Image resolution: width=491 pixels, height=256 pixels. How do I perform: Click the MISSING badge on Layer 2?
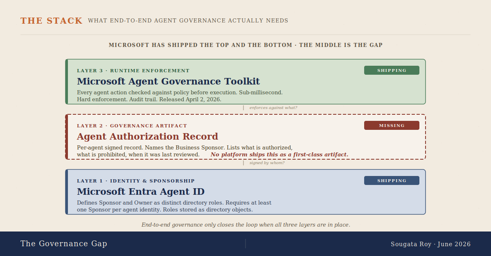click(392, 125)
